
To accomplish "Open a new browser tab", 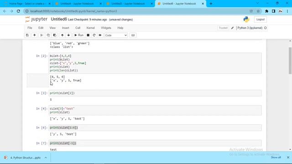I will click(x=211, y=4).
